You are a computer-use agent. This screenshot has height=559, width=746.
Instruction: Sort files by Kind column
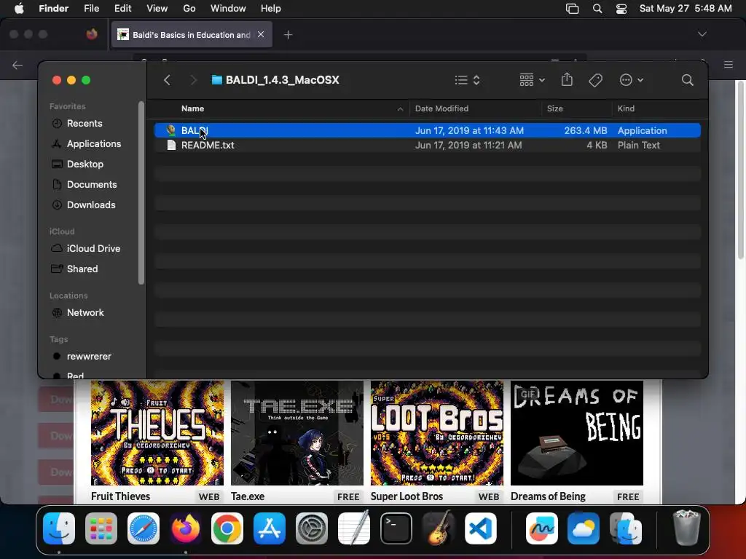tap(626, 109)
